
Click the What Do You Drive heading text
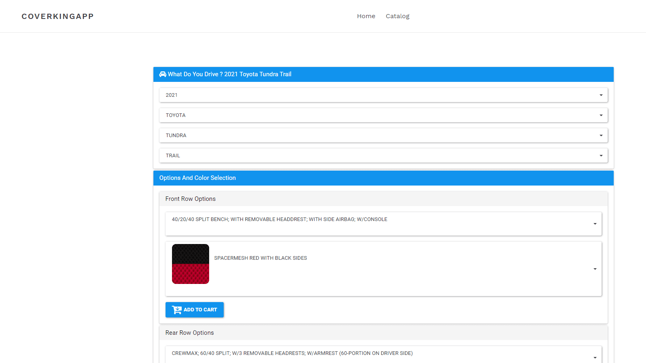229,74
